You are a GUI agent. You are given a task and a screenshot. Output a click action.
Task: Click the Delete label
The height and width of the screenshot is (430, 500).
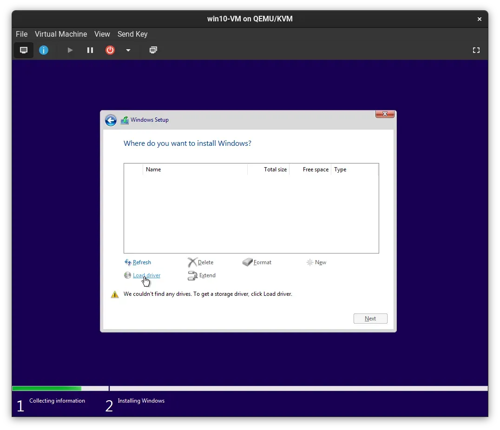coord(206,262)
